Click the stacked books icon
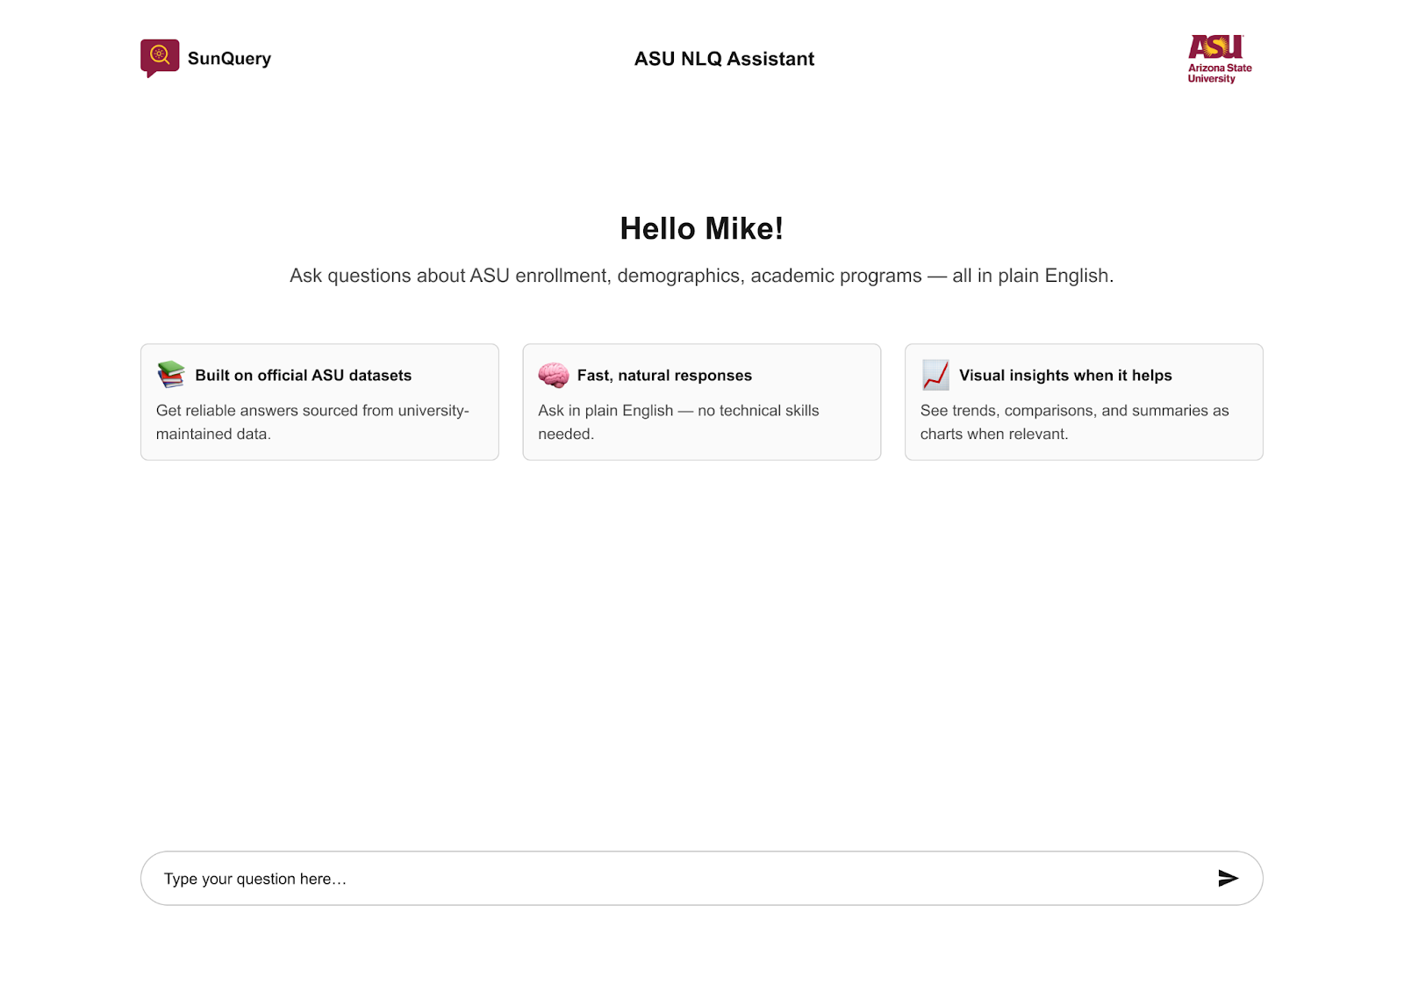 171,375
